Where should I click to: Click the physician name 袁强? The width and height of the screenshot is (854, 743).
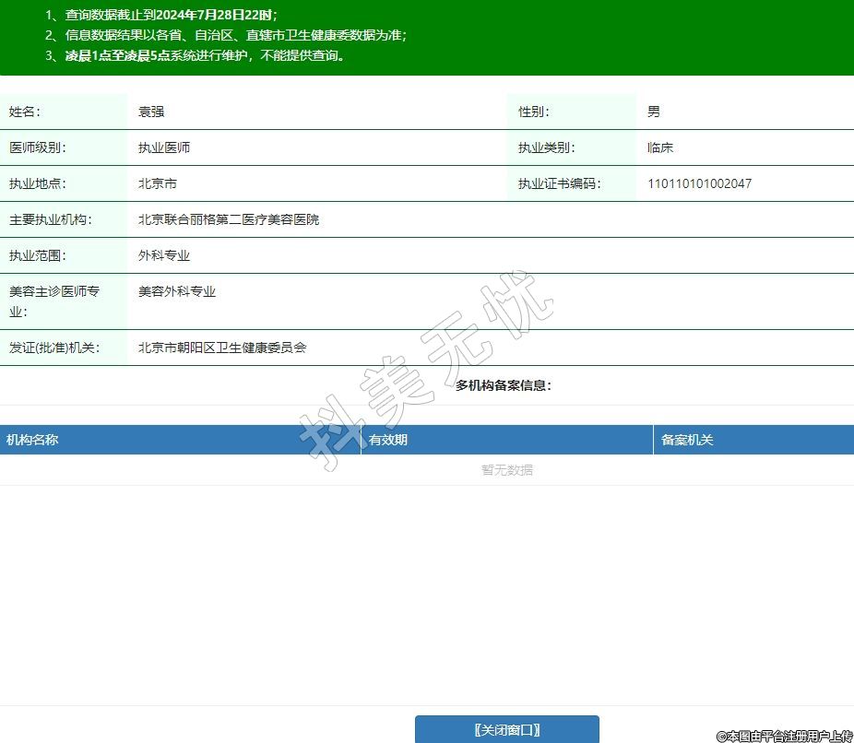pyautogui.click(x=151, y=112)
